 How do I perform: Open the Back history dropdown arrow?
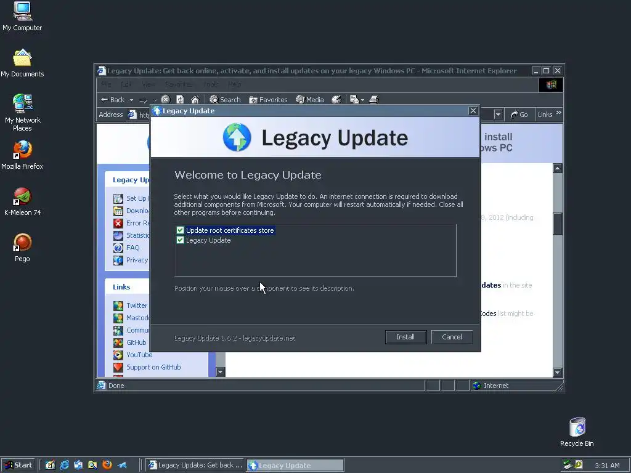131,100
